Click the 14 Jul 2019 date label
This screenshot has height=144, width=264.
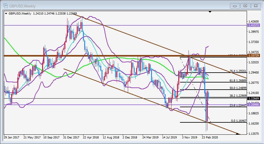tap(169, 137)
